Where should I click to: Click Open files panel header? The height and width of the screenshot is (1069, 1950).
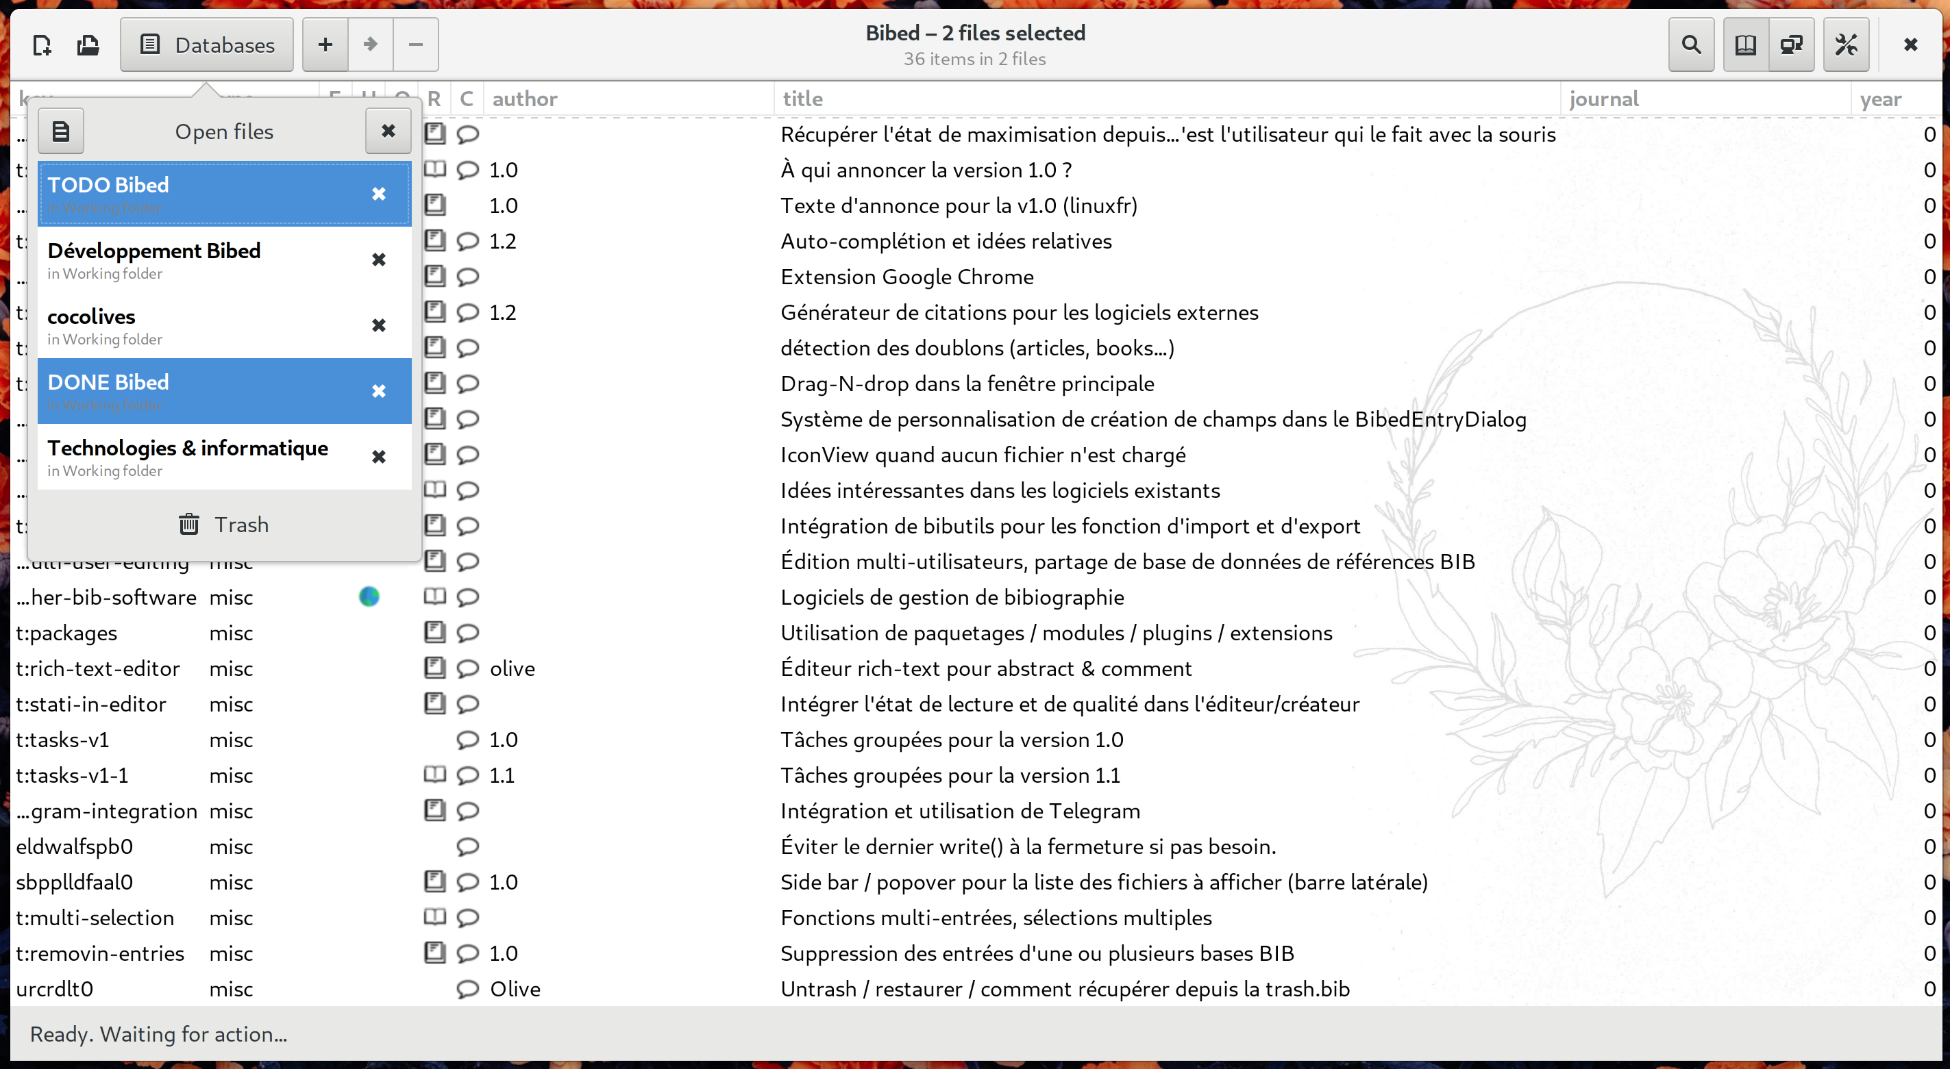(x=224, y=131)
